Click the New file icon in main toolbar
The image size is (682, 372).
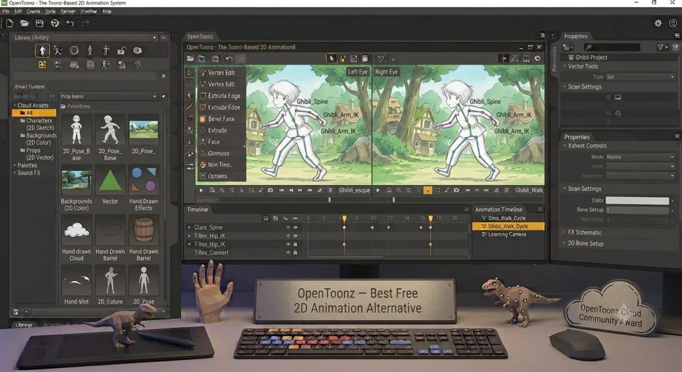coord(9,23)
